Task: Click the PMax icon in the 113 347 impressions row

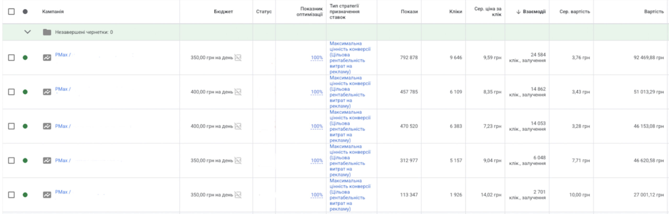Action: pyautogui.click(x=47, y=195)
